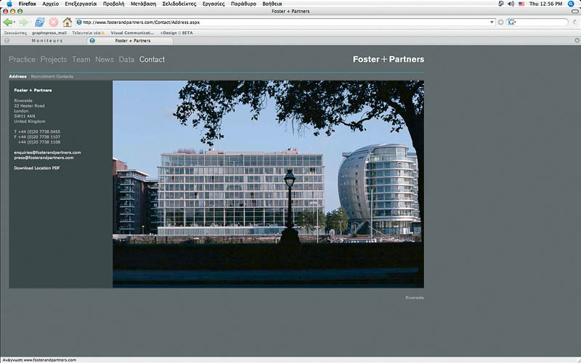Click the SW11 4AN postcode line
This screenshot has width=581, height=363.
[25, 116]
